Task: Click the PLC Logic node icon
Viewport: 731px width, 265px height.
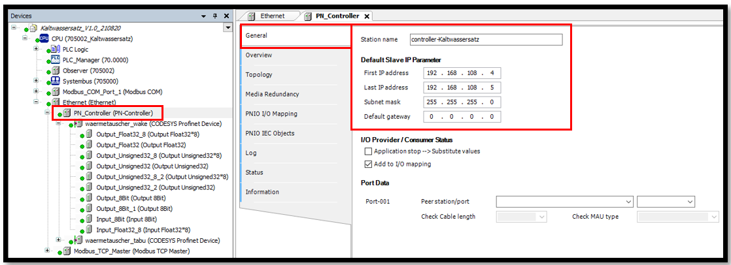Action: (56, 49)
